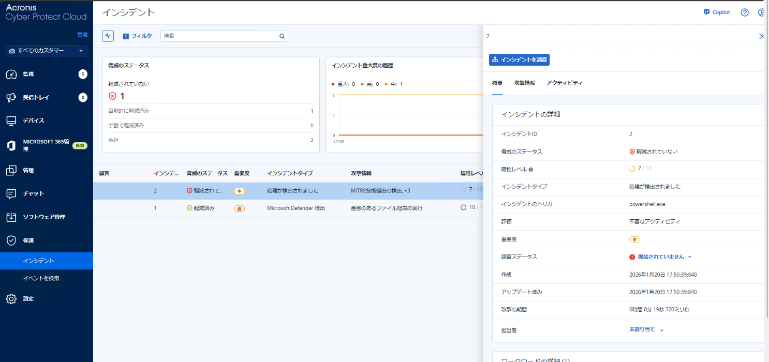
Task: Click the activity graph toggle icon
Action: (x=108, y=36)
